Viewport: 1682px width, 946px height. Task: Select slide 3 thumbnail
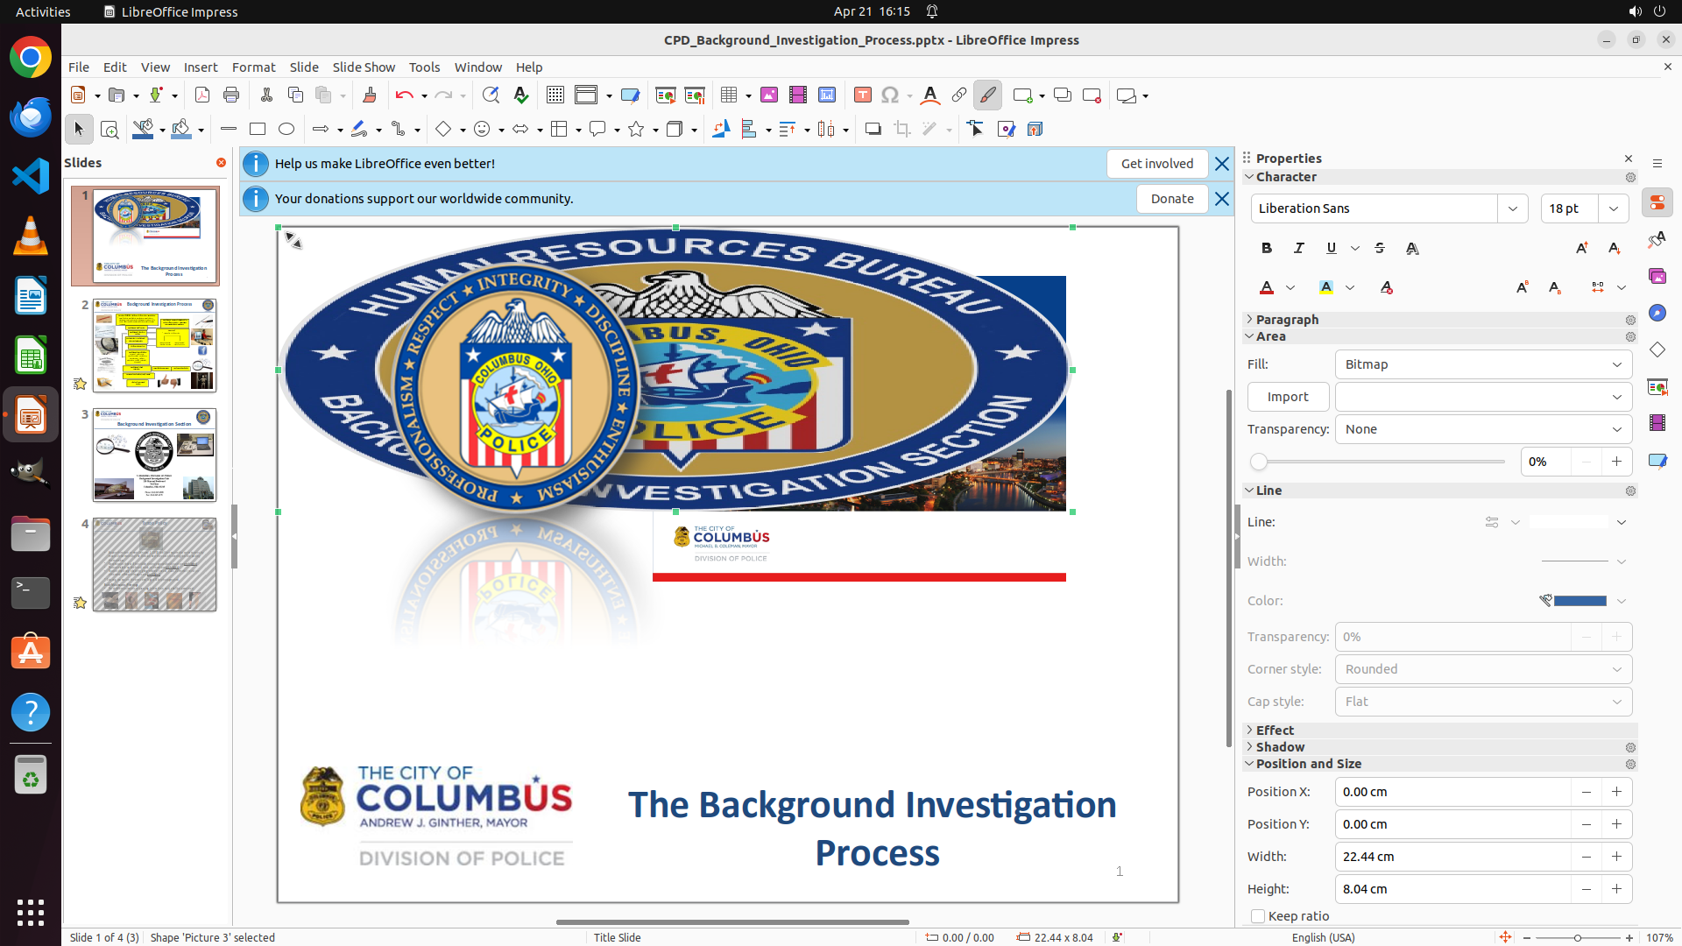pyautogui.click(x=154, y=455)
